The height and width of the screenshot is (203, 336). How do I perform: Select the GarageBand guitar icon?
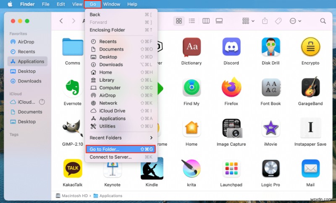point(310,87)
